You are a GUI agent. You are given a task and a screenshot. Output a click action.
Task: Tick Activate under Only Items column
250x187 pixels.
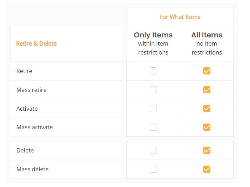(x=153, y=109)
